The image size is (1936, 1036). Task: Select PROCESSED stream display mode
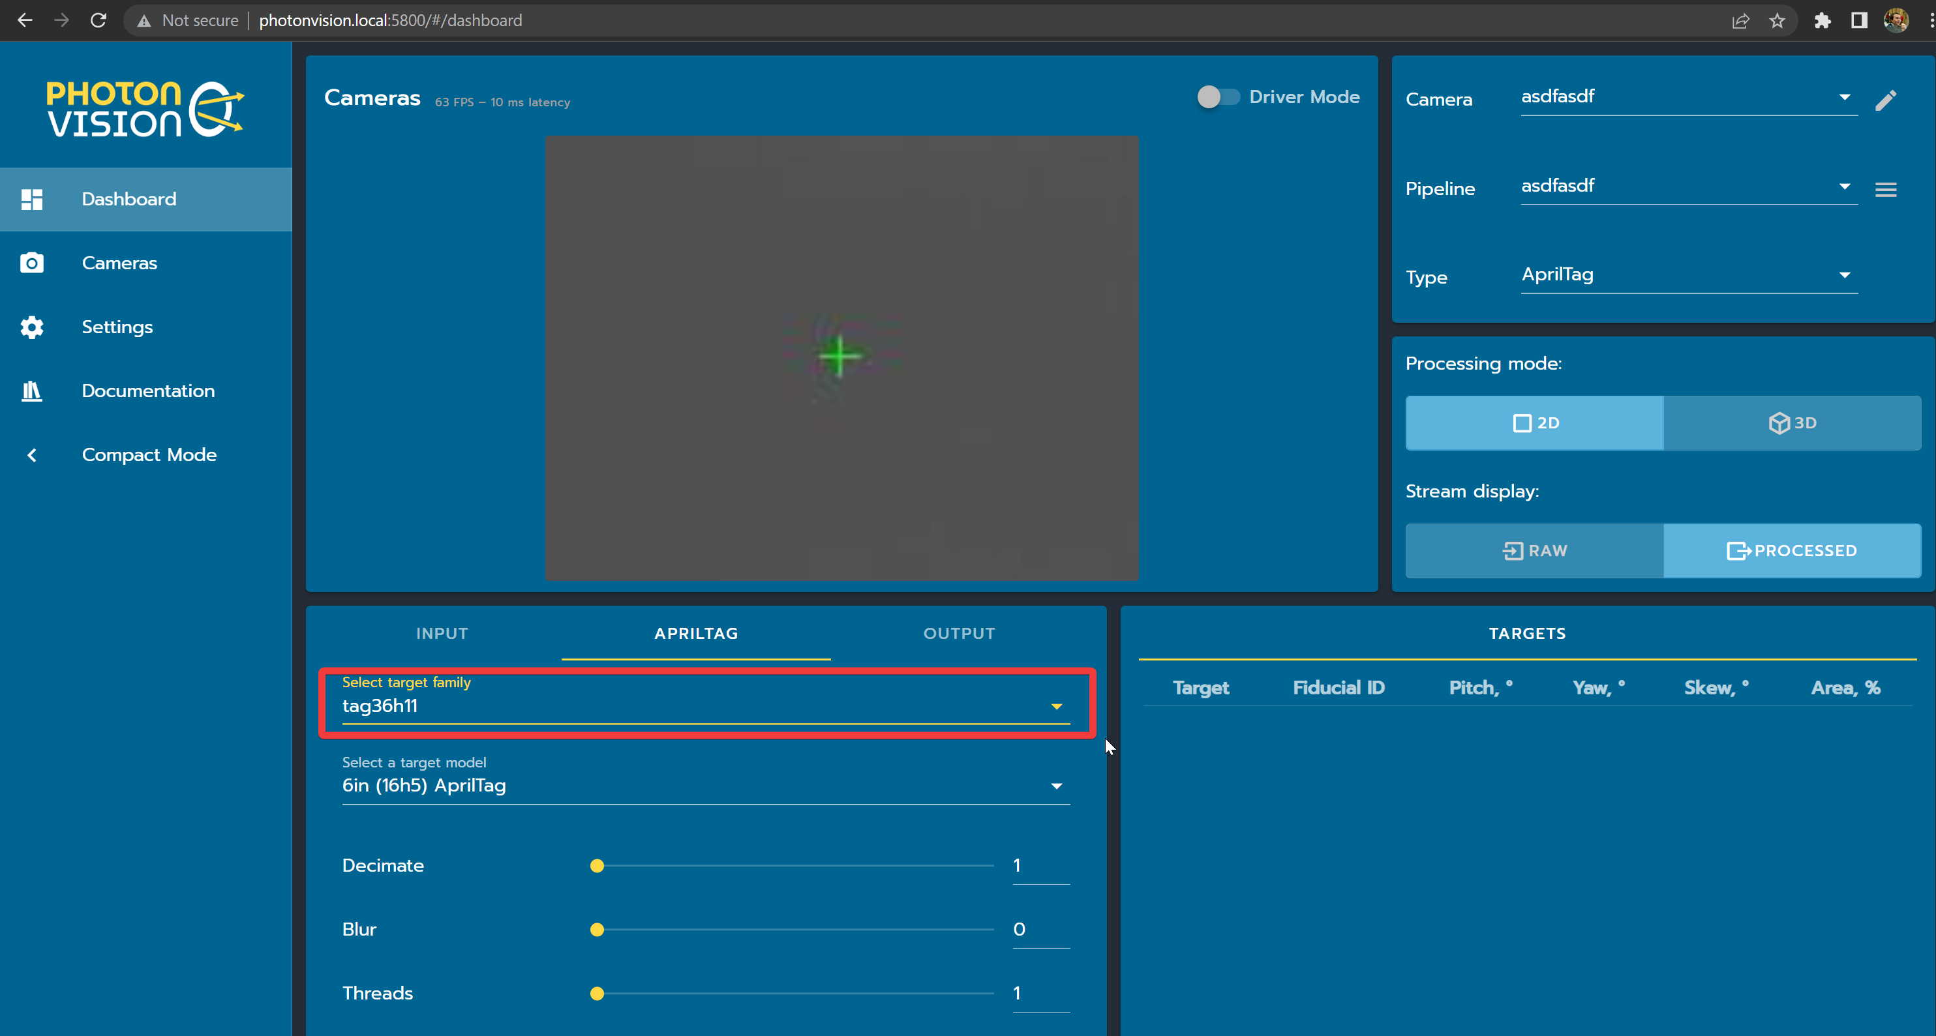click(x=1793, y=551)
